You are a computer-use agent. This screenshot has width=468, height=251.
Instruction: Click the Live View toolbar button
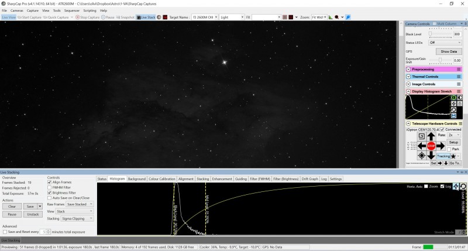[x=9, y=18]
